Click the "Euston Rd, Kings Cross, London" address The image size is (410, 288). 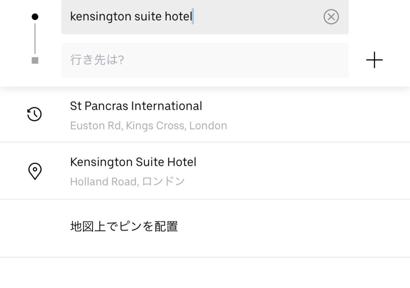148,125
